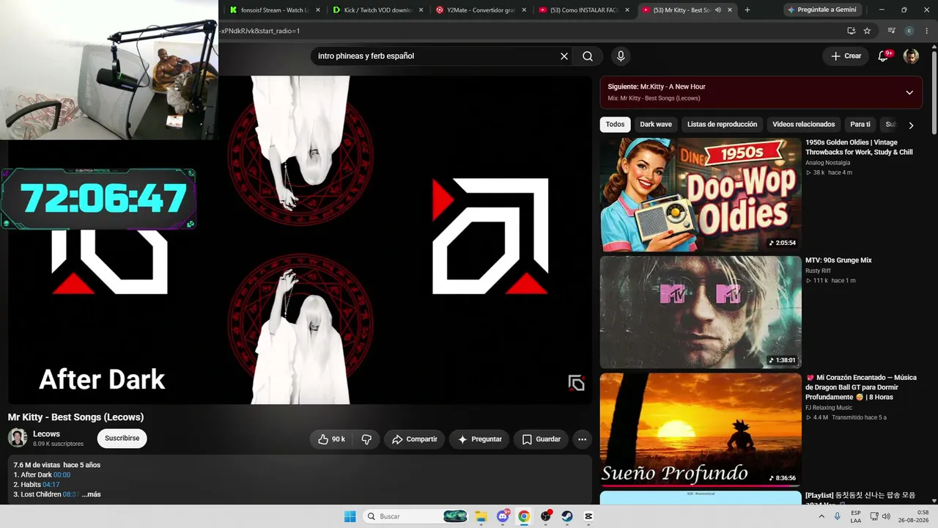Open Steam from the taskbar
The image size is (938, 528).
pyautogui.click(x=567, y=516)
